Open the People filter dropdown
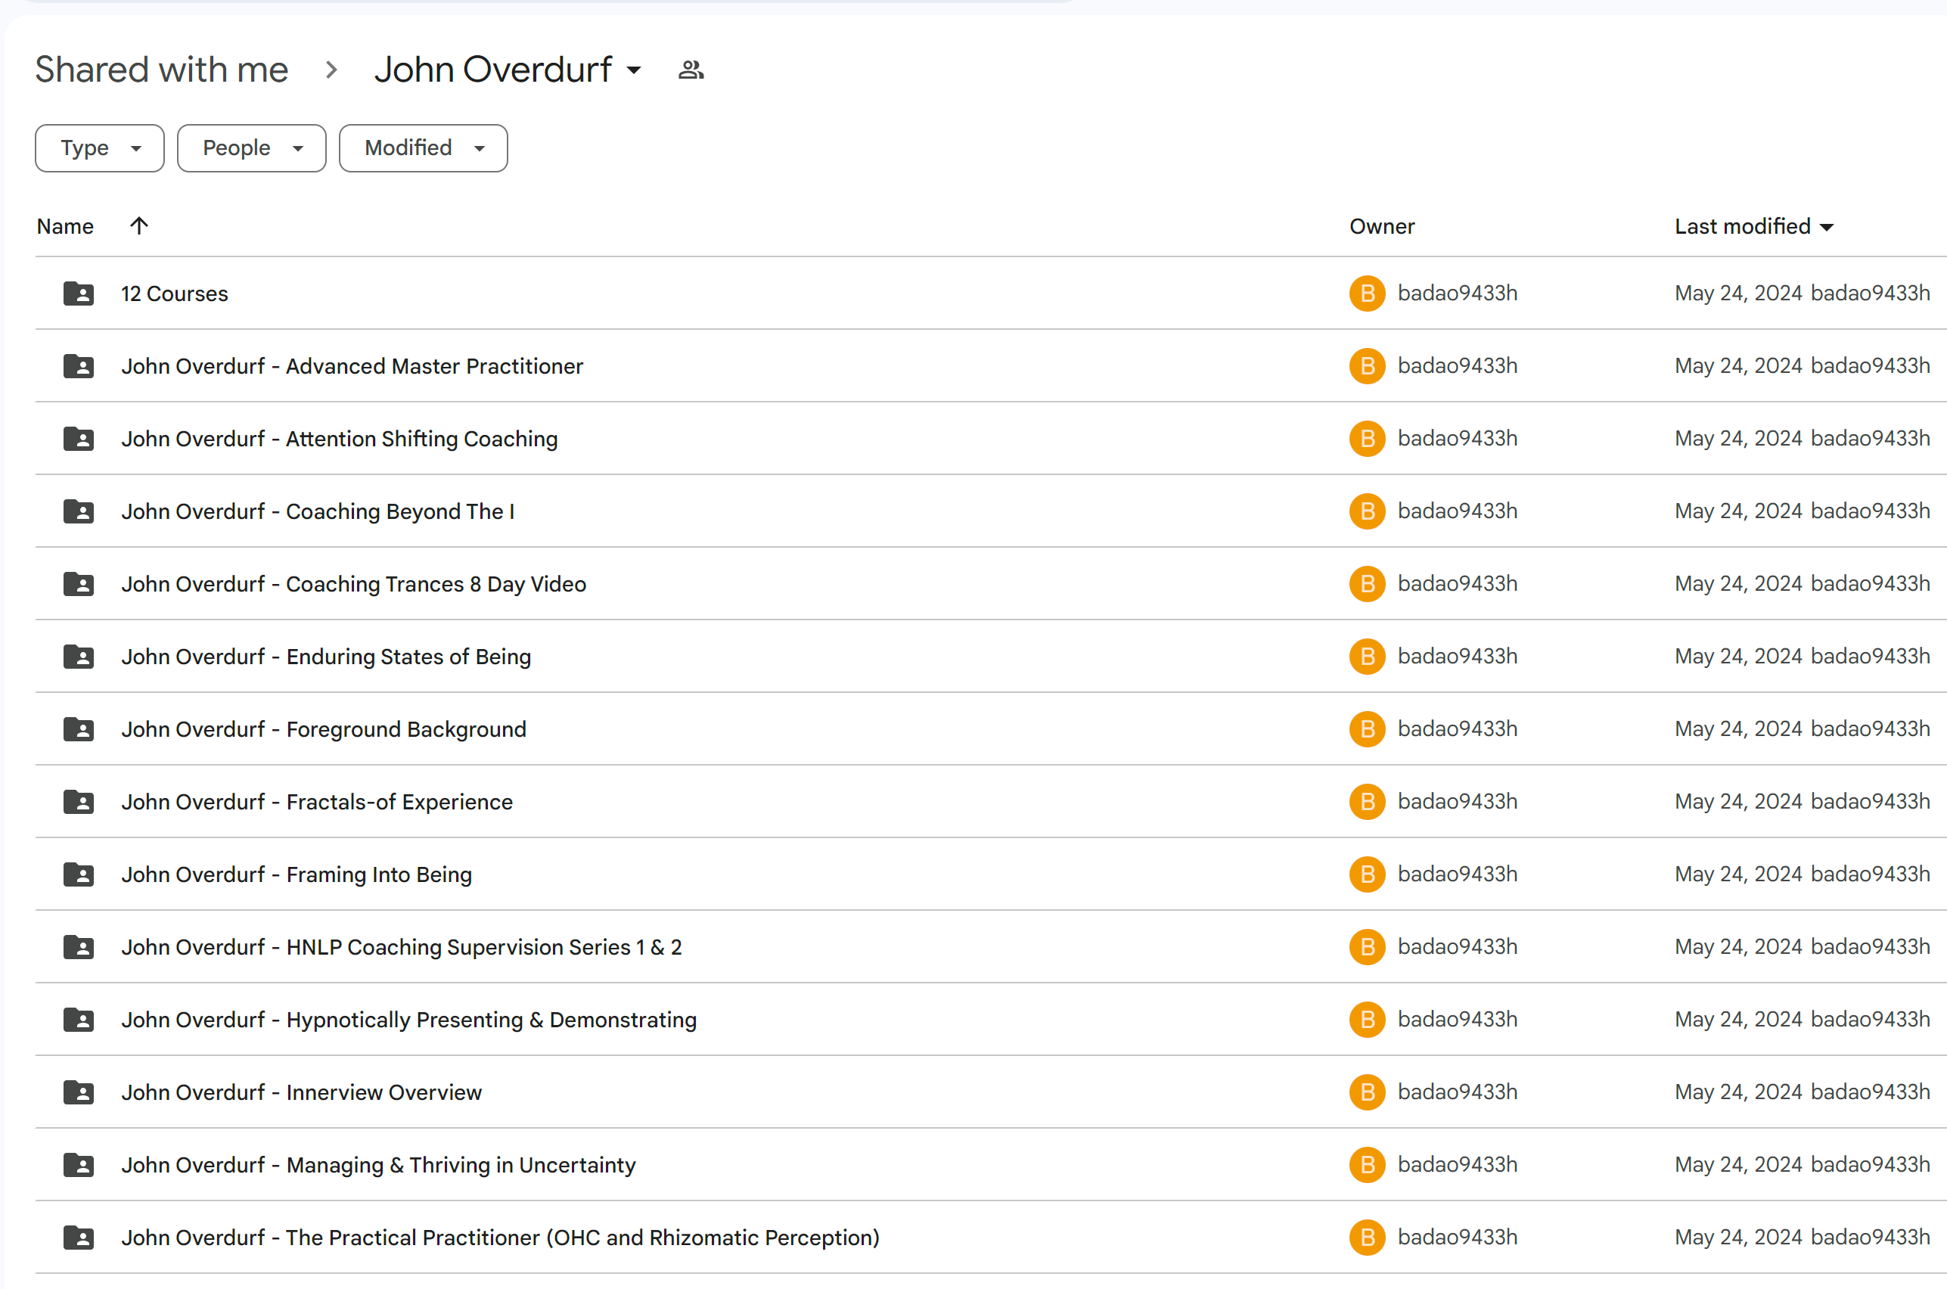 (251, 148)
